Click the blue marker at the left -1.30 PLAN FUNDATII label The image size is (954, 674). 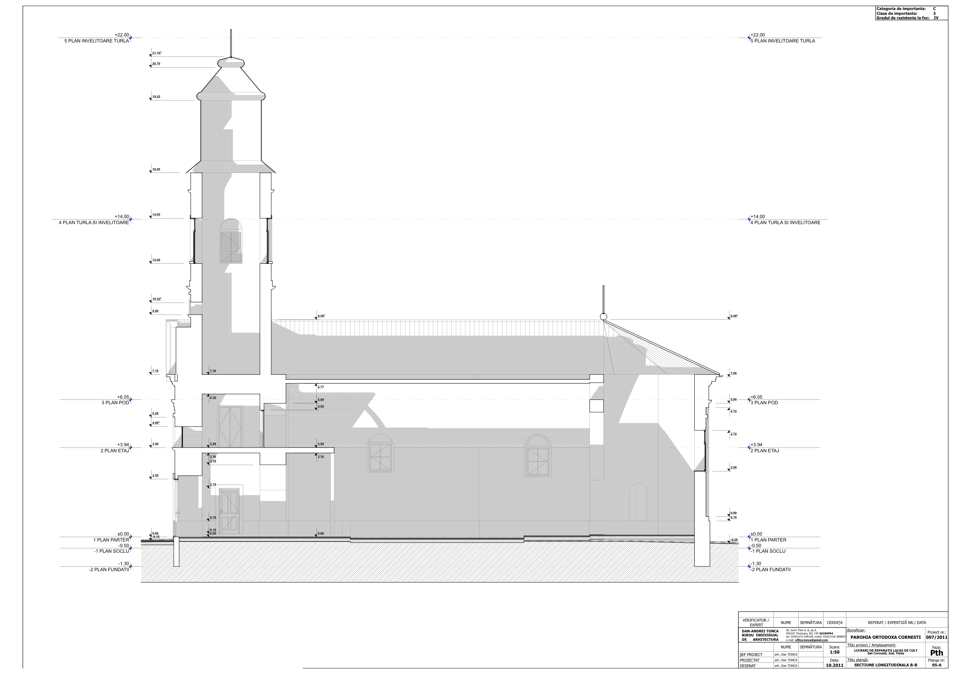[x=130, y=566]
